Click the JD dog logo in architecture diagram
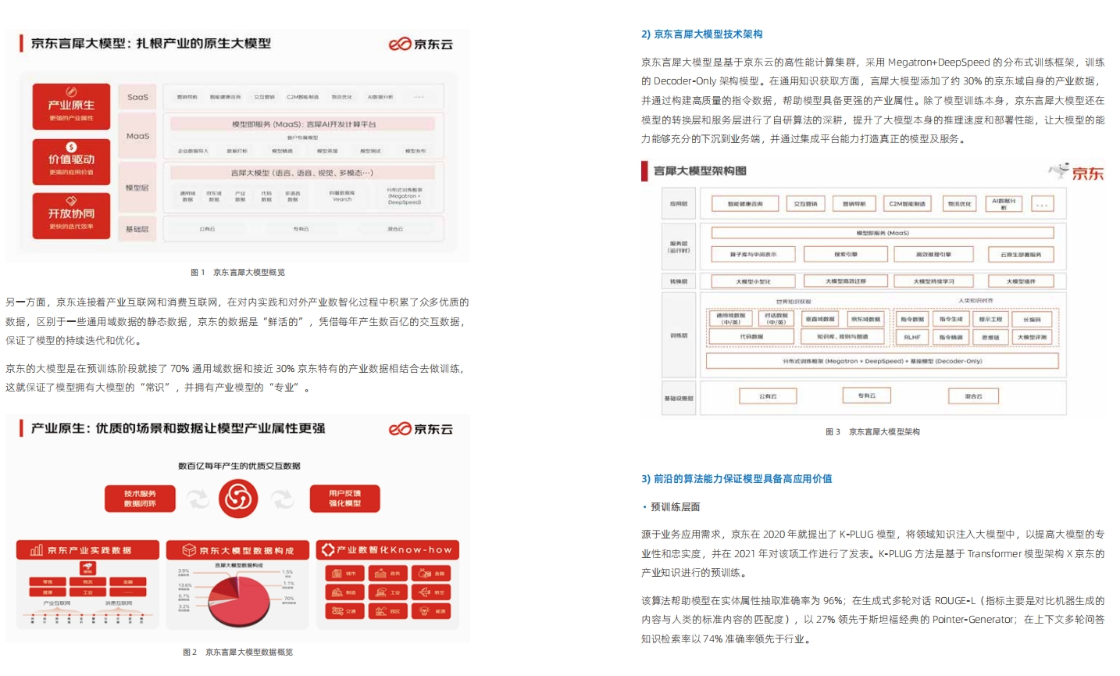1120x676 pixels. click(1076, 172)
